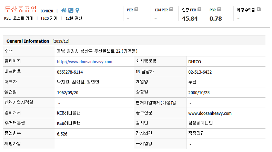The image size is (272, 152).
Task: Open help icon next to 12M PER
Action: [171, 9]
